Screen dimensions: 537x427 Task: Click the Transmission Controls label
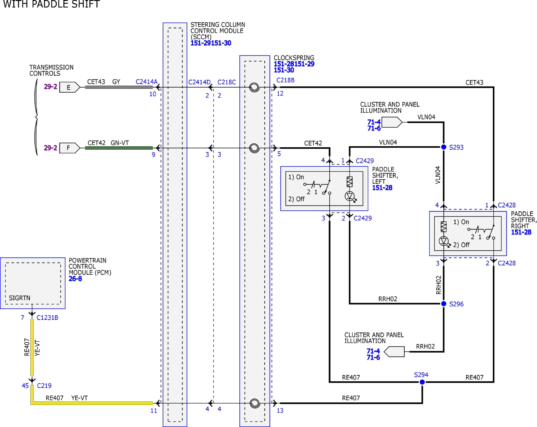coord(51,71)
